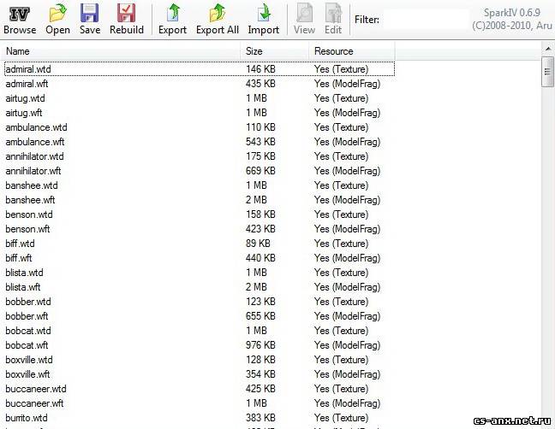
Task: Select buccaneer.wft row
Action: (x=200, y=403)
